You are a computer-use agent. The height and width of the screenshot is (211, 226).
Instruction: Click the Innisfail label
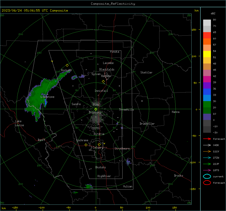coord(101,91)
